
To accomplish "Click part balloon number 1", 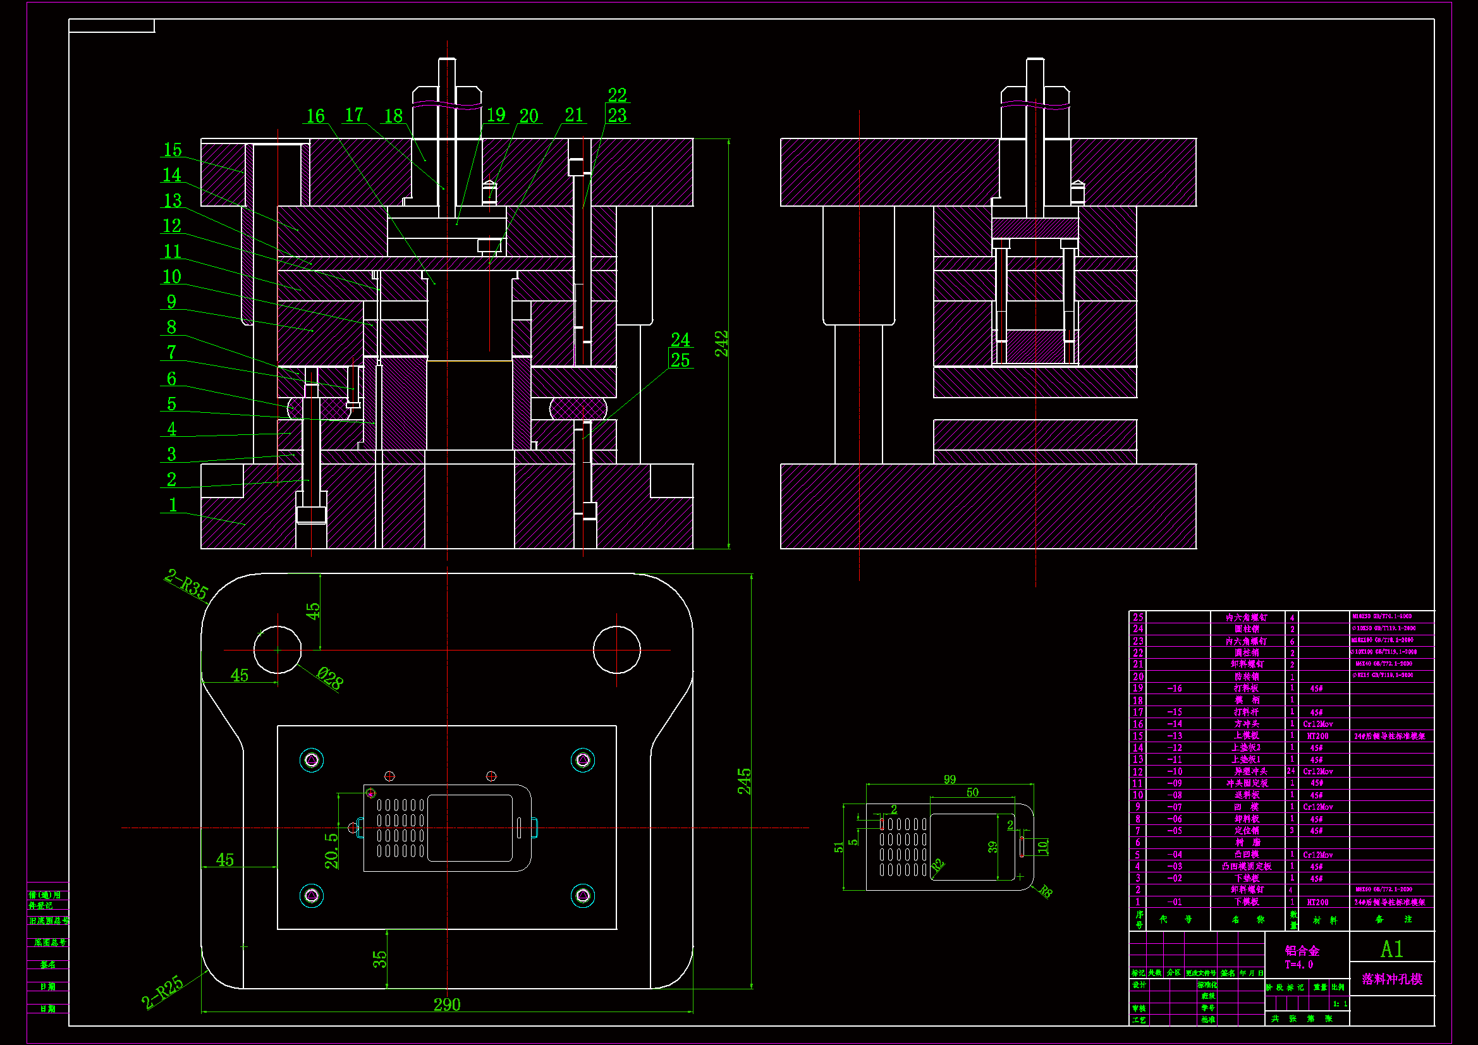I will tap(173, 504).
